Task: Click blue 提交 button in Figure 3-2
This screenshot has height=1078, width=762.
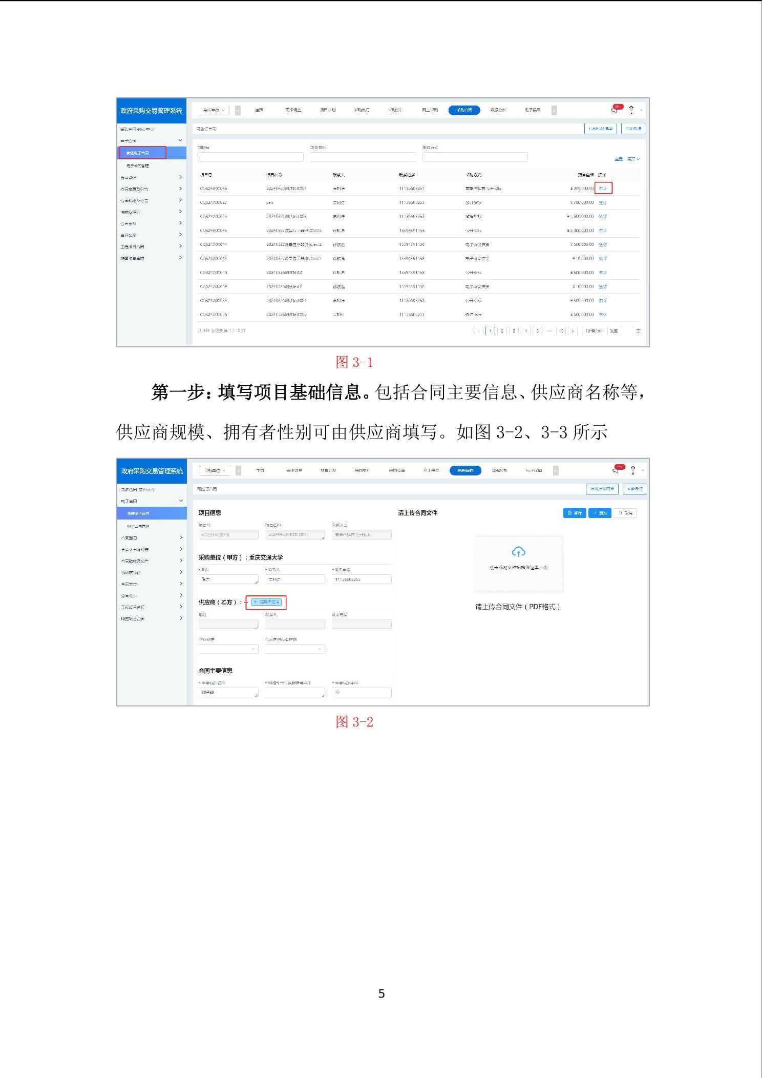Action: (x=600, y=513)
